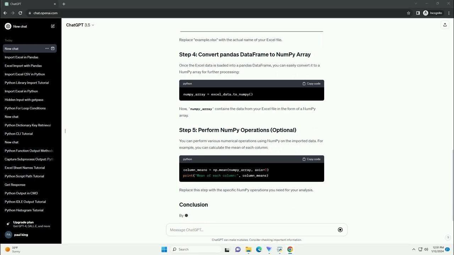Screen dimensions: 454x255
Task: Open Import Excel in Python chat
Action: [x=30, y=91]
